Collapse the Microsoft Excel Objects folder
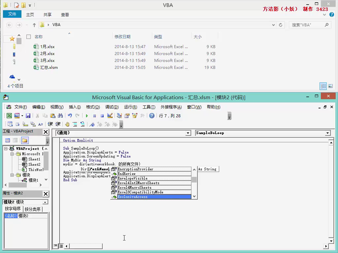Viewport: 338px width, 253px height. tap(12, 154)
